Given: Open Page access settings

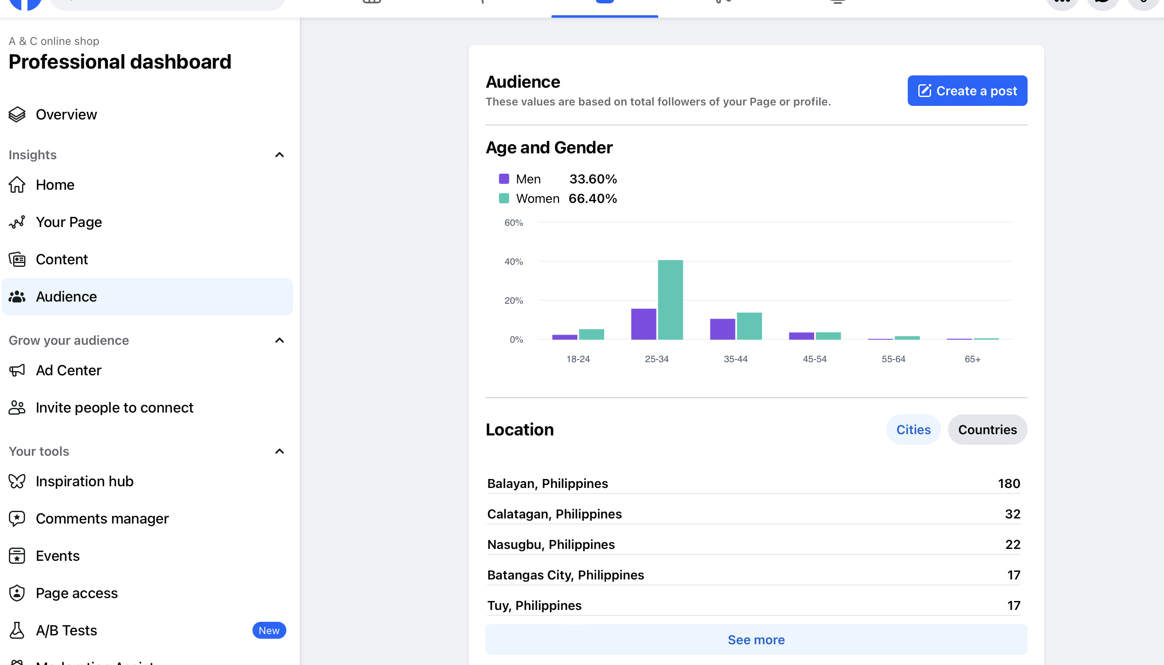Looking at the screenshot, I should click(147, 593).
